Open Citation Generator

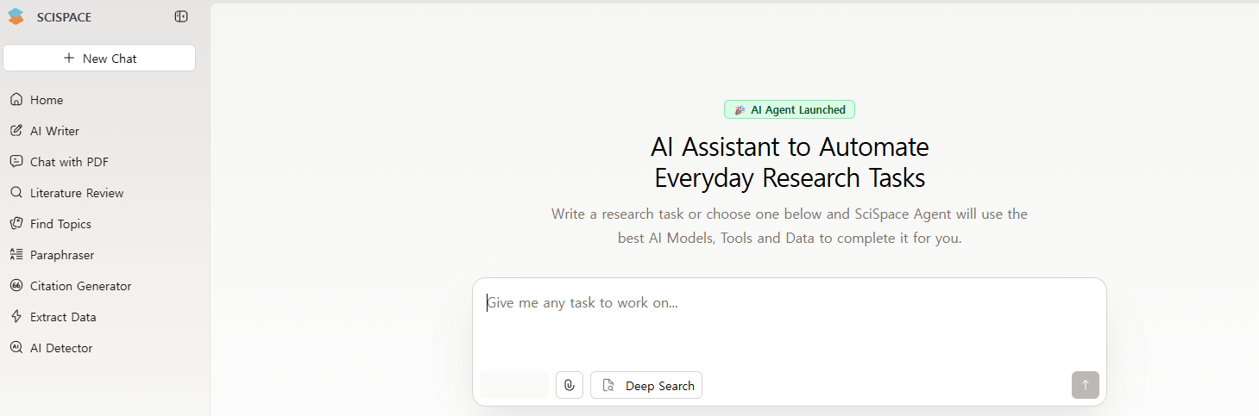click(x=80, y=286)
